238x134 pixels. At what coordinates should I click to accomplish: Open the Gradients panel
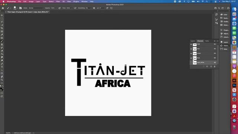click(224, 22)
